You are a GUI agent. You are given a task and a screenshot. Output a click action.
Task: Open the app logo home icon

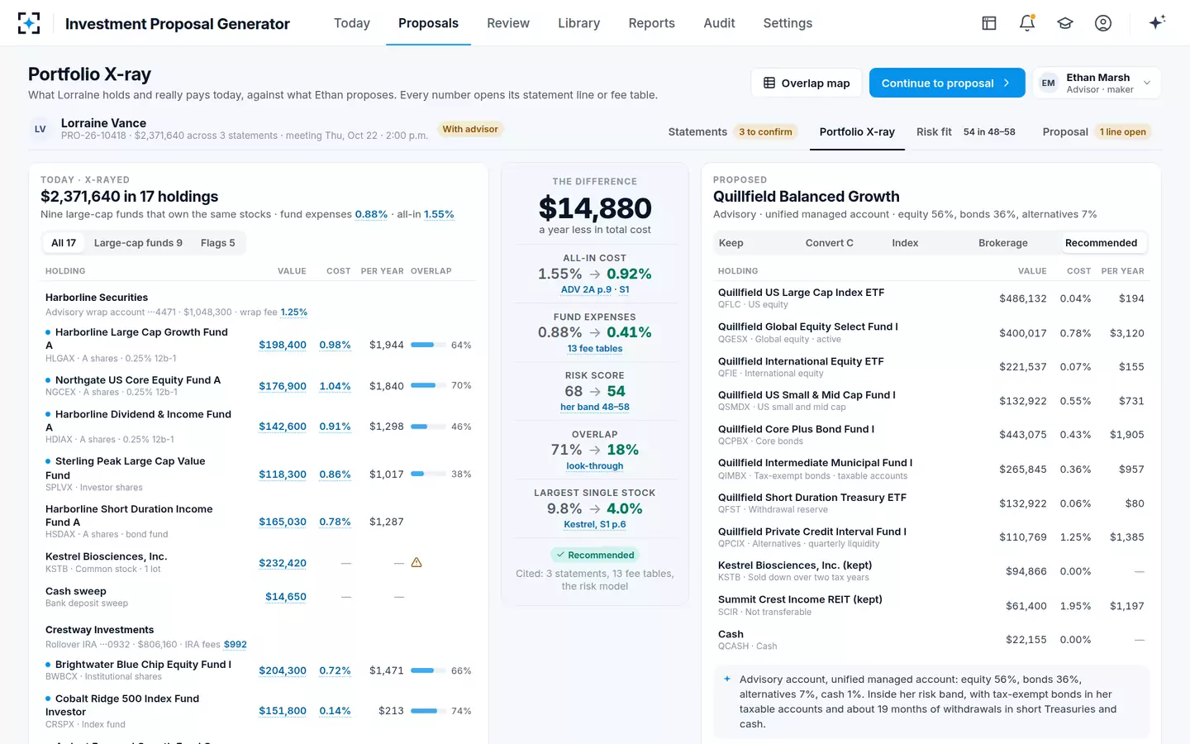pos(29,23)
